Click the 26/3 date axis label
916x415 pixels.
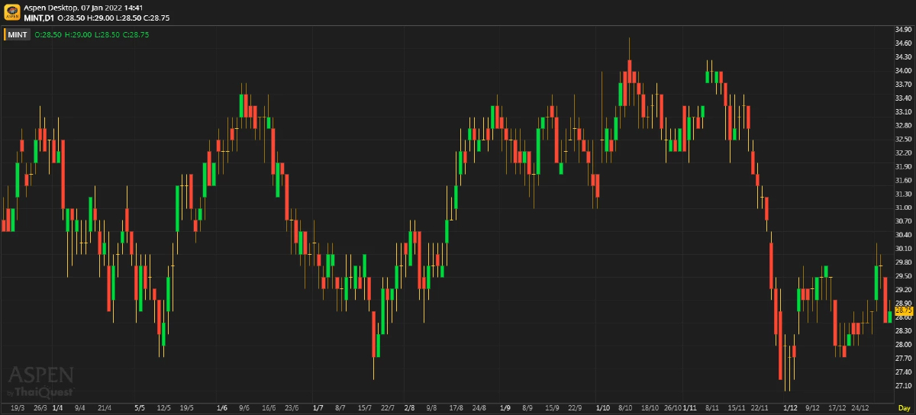pyautogui.click(x=40, y=408)
